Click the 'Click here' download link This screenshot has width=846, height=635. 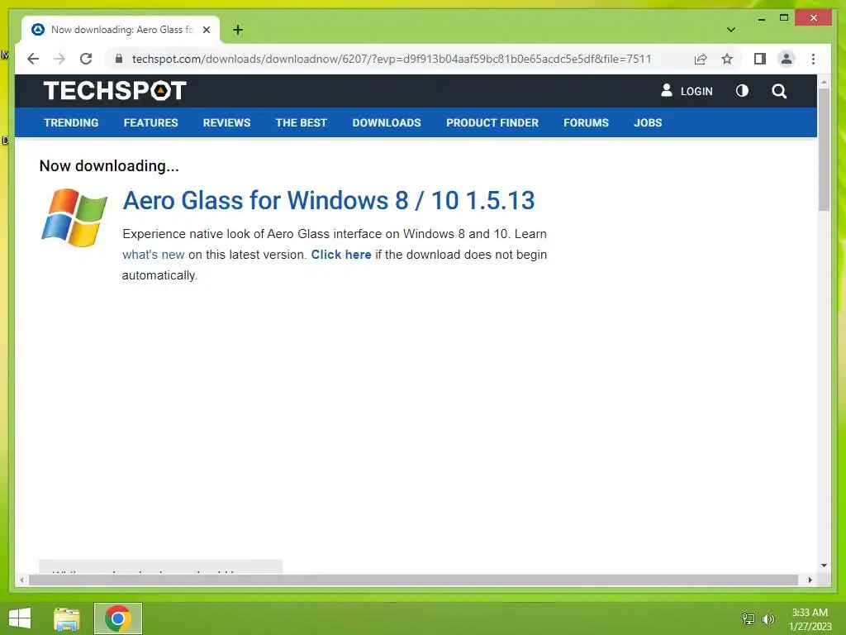(x=341, y=255)
